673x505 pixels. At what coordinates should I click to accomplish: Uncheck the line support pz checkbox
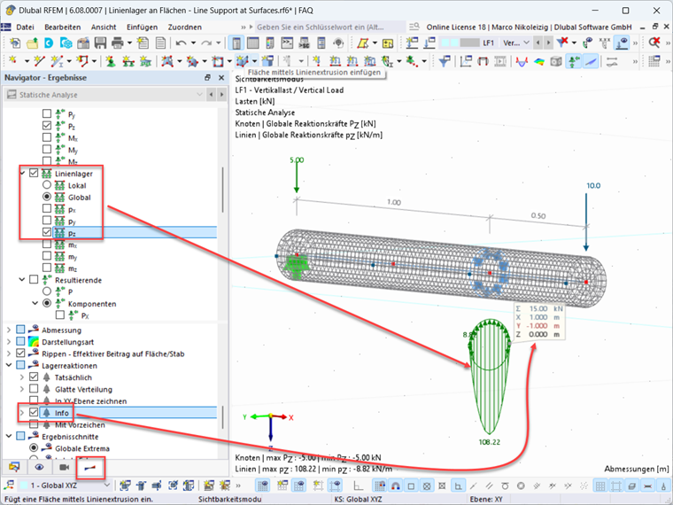pyautogui.click(x=47, y=232)
